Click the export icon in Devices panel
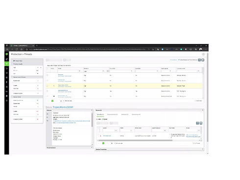 [x=197, y=123]
